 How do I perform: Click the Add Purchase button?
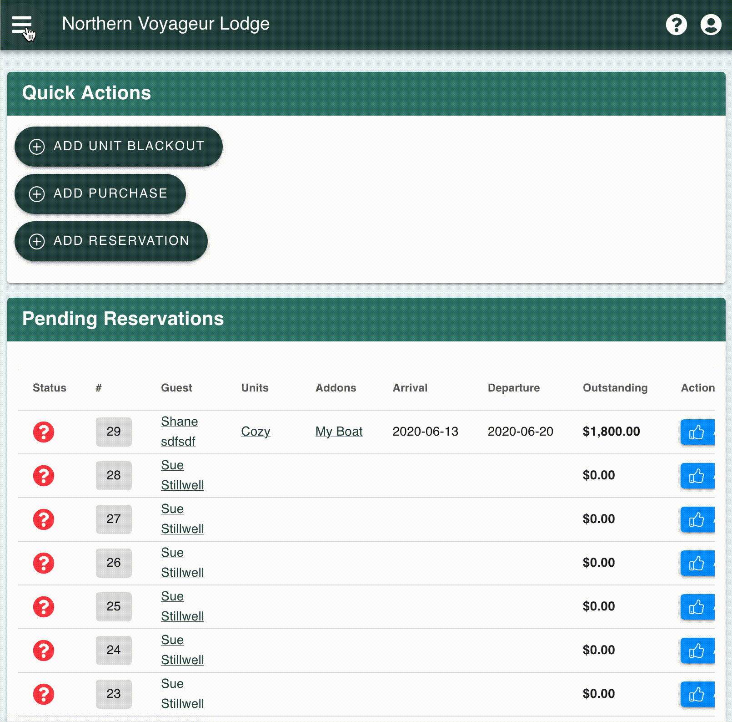(100, 193)
